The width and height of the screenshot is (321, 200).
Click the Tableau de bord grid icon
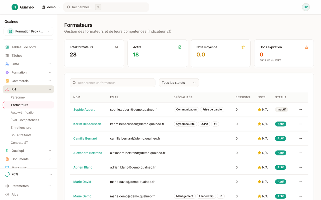(x=7, y=47)
